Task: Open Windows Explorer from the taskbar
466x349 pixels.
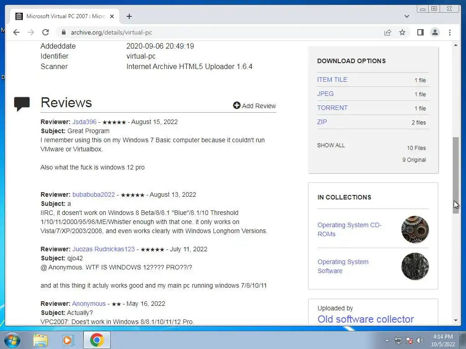Action: pos(41,340)
